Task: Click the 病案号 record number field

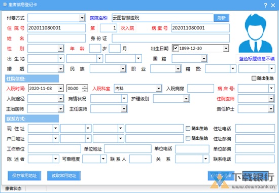Action: 200,28
